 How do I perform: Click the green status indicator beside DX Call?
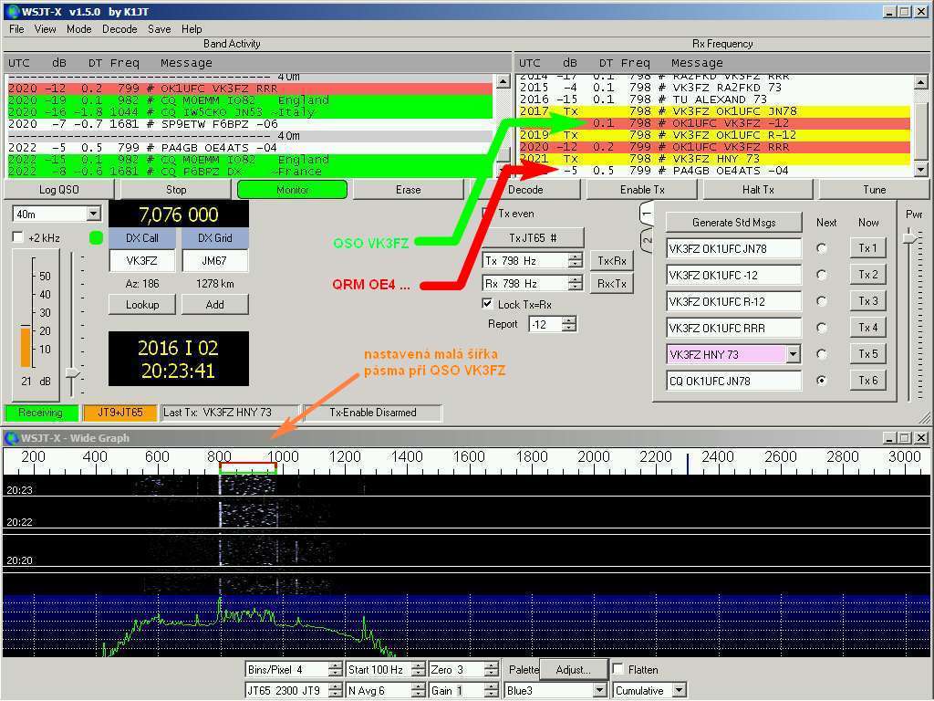tap(97, 238)
